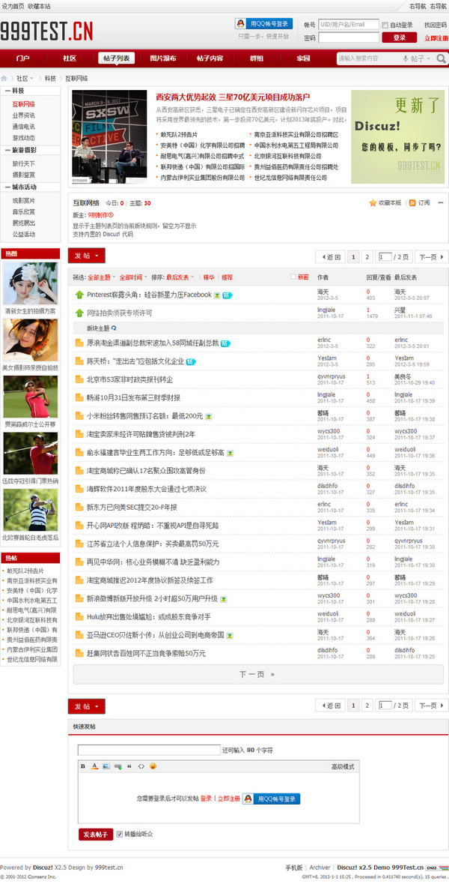Click the Bold icon in quick post editor
Viewport: 449px width, 887px height.
point(83,766)
